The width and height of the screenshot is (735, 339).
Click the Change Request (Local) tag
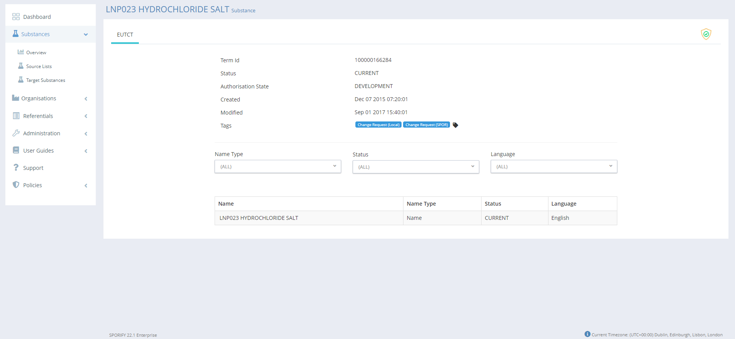click(x=378, y=125)
